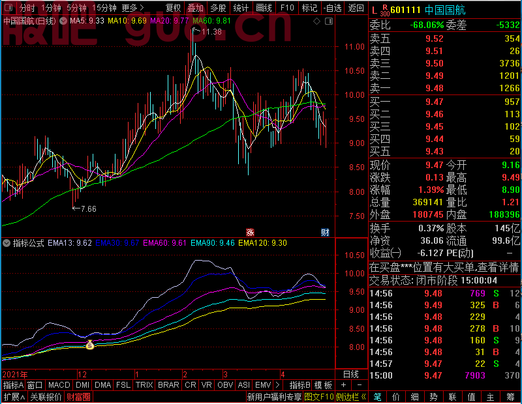Remove sub-chart with minus button
The image size is (522, 404).
click(x=360, y=385)
